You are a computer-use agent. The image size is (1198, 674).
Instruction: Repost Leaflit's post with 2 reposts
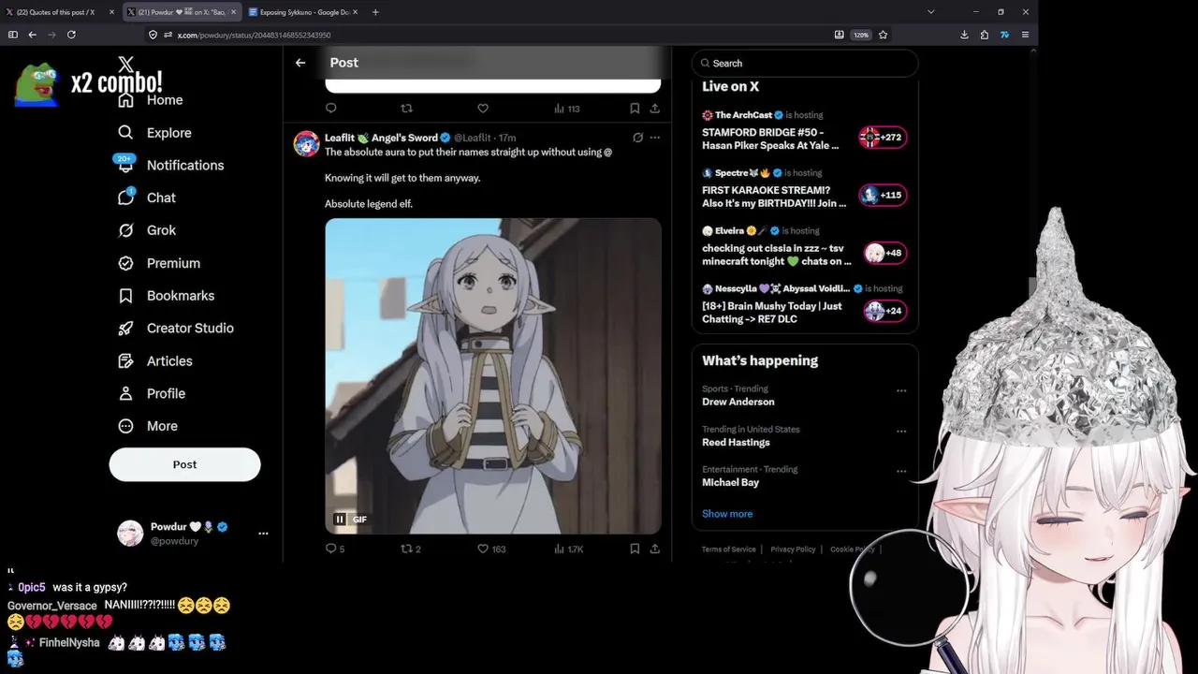click(410, 549)
